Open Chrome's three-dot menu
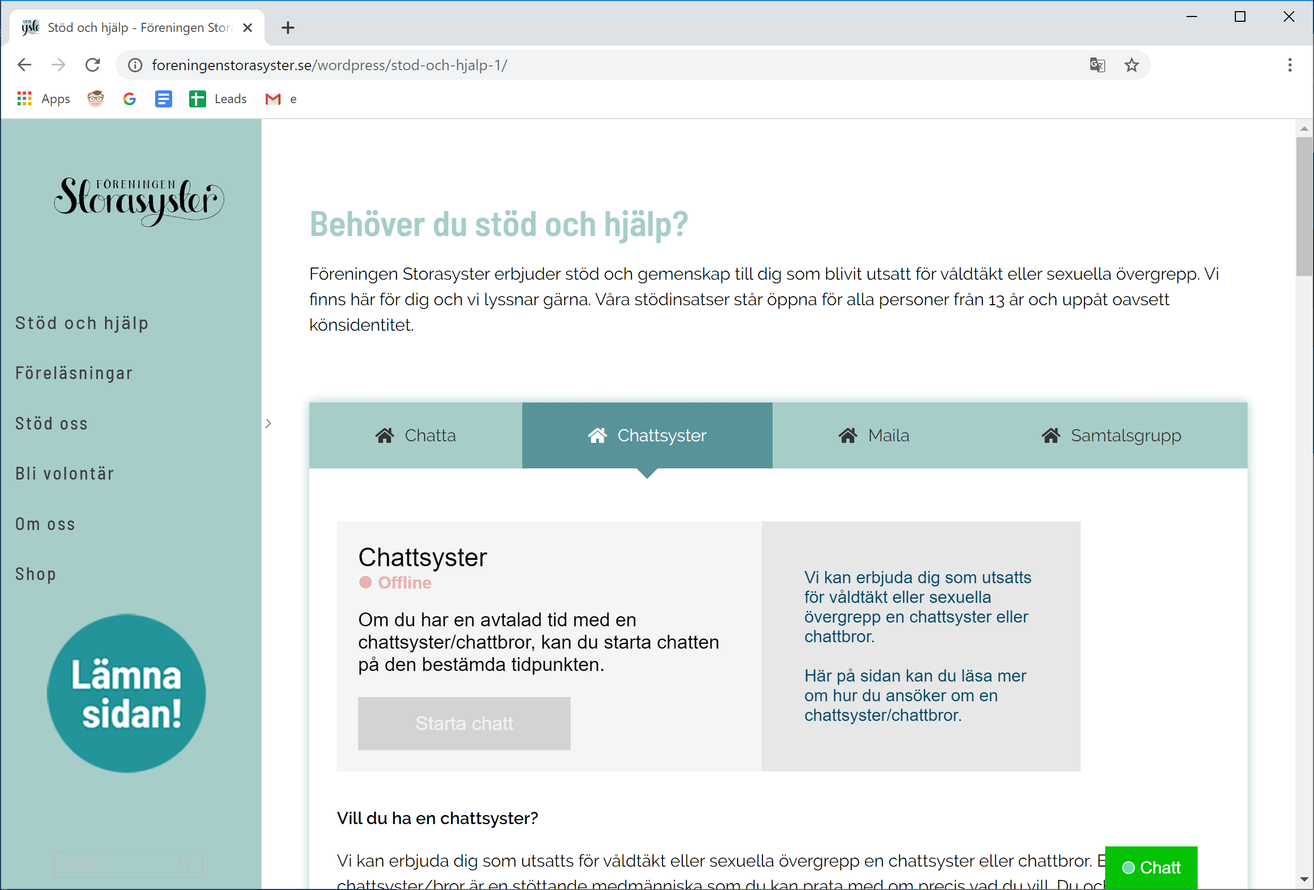Image resolution: width=1314 pixels, height=890 pixels. click(x=1290, y=65)
